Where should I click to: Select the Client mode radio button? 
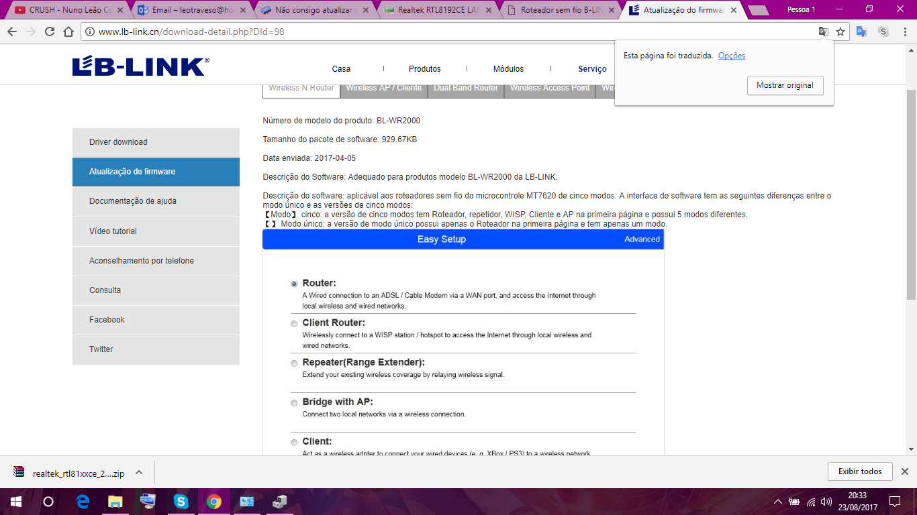(x=294, y=442)
